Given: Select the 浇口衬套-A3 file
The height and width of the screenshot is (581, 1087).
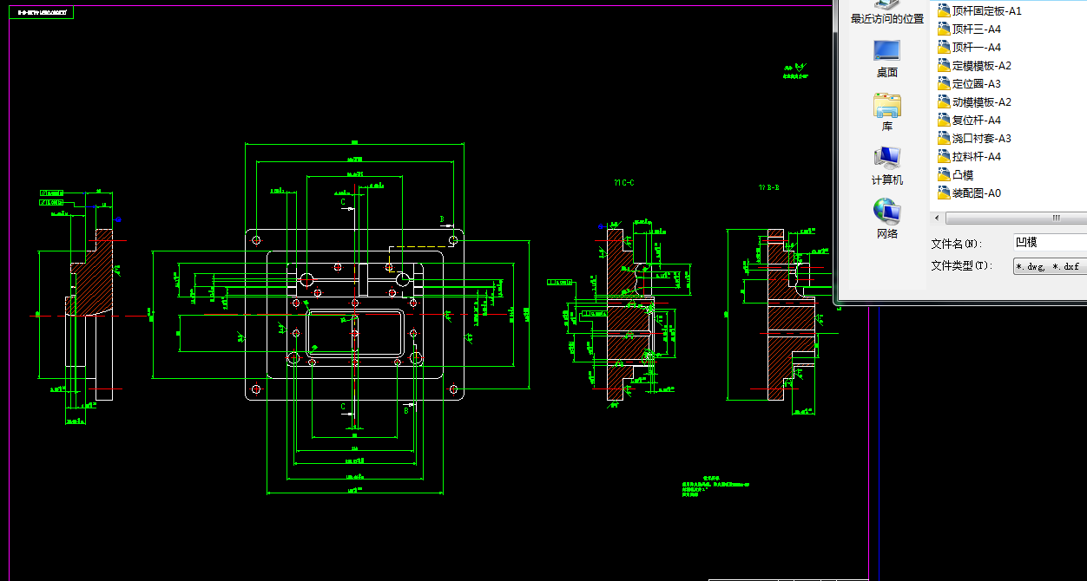Looking at the screenshot, I should tap(974, 139).
